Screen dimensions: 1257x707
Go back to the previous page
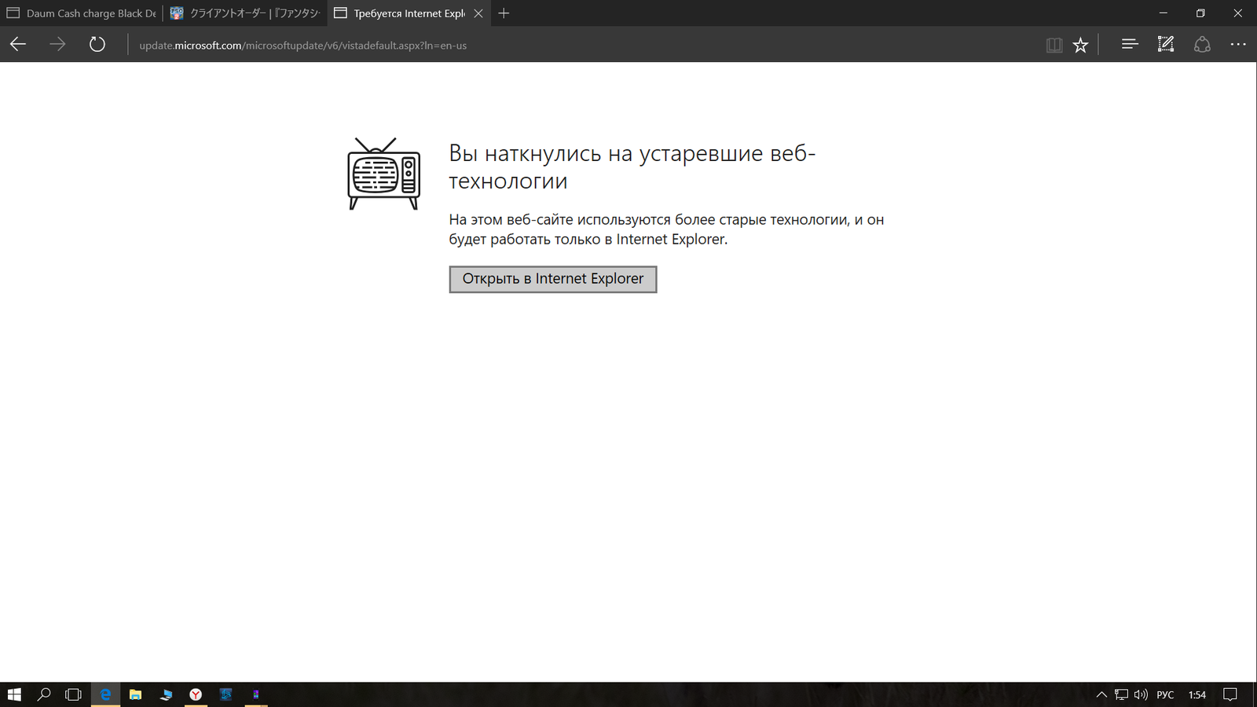[x=18, y=45]
